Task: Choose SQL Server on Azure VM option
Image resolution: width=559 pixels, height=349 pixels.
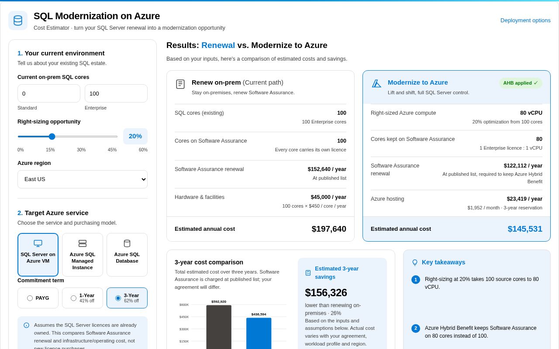Action: (38, 255)
